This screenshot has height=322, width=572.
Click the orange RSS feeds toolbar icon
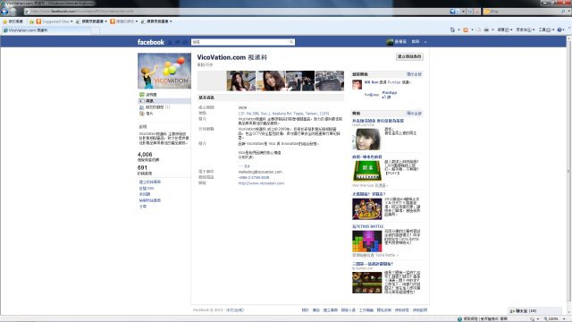[466, 30]
